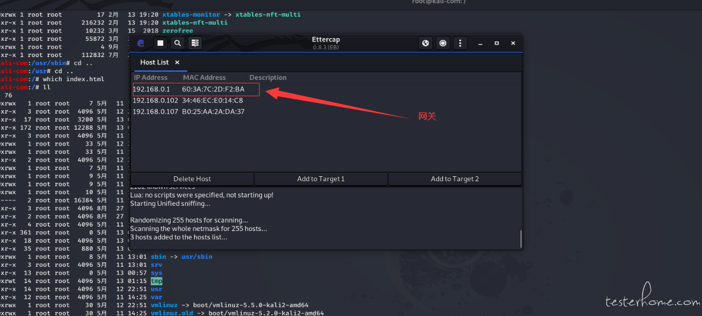Click MAC address 34:46:EC:E0:14:C8
The height and width of the screenshot is (316, 702).
[213, 101]
